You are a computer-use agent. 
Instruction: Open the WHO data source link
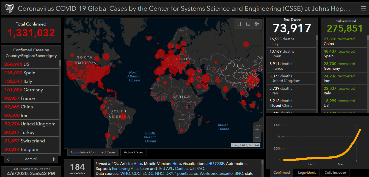[x=125, y=173]
